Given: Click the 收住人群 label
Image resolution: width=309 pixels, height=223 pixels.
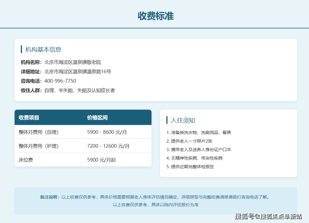Looking at the screenshot, I should click(31, 90).
